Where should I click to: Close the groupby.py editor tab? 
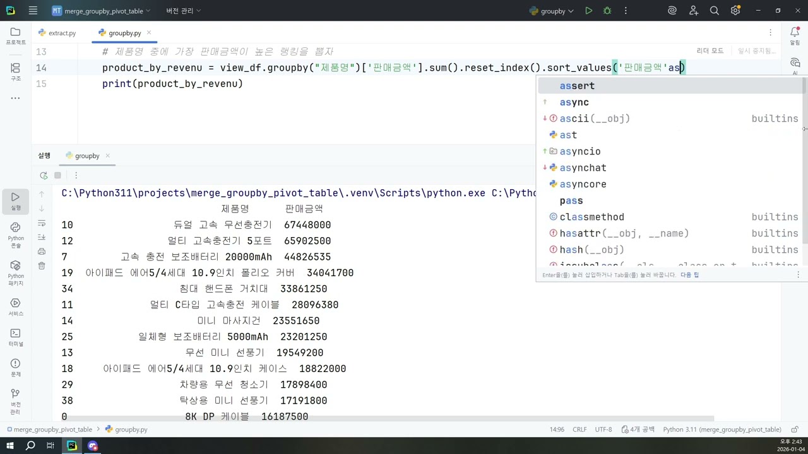[149, 33]
